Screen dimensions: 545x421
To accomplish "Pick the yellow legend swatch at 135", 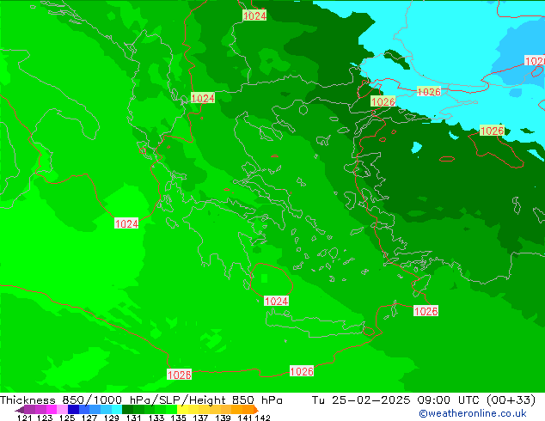I will point(183,409).
